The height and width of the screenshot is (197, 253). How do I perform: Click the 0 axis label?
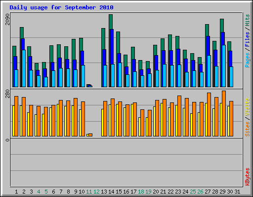(x=7, y=140)
